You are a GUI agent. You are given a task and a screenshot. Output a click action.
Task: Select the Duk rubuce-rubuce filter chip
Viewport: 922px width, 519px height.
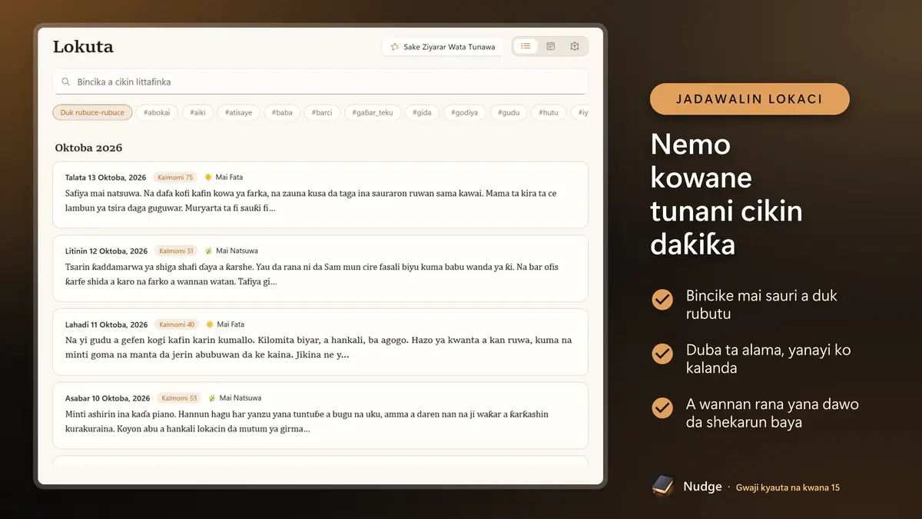pyautogui.click(x=92, y=112)
